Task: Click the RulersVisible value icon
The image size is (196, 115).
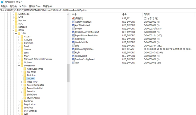Action: (73, 56)
